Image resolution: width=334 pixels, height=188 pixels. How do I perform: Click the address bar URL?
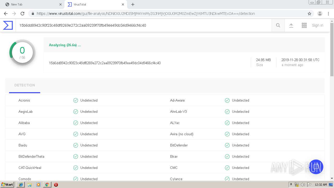click(x=146, y=14)
